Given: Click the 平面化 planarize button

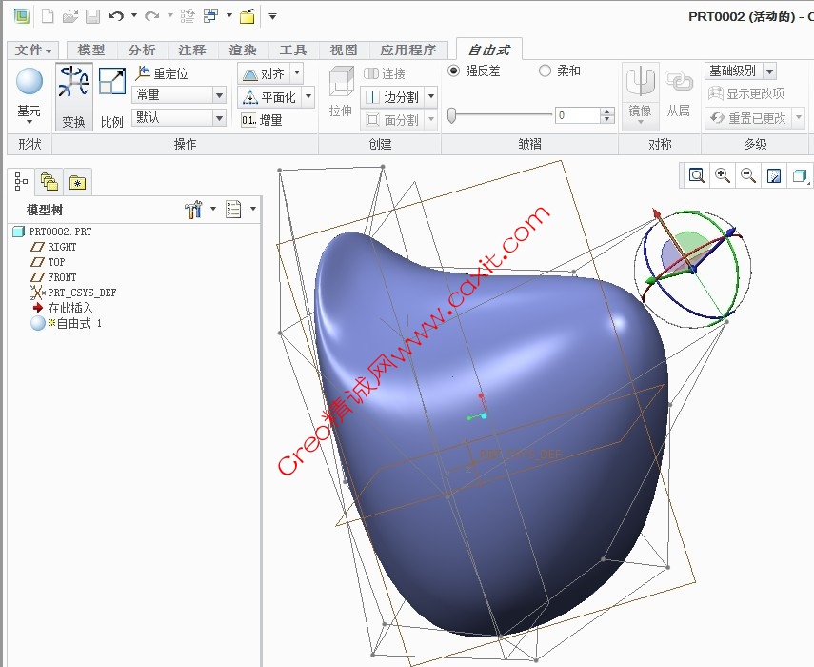Looking at the screenshot, I should coord(269,97).
